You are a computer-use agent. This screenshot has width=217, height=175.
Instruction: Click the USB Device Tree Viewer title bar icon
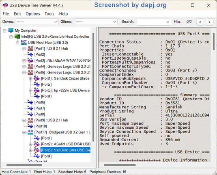[5, 5]
